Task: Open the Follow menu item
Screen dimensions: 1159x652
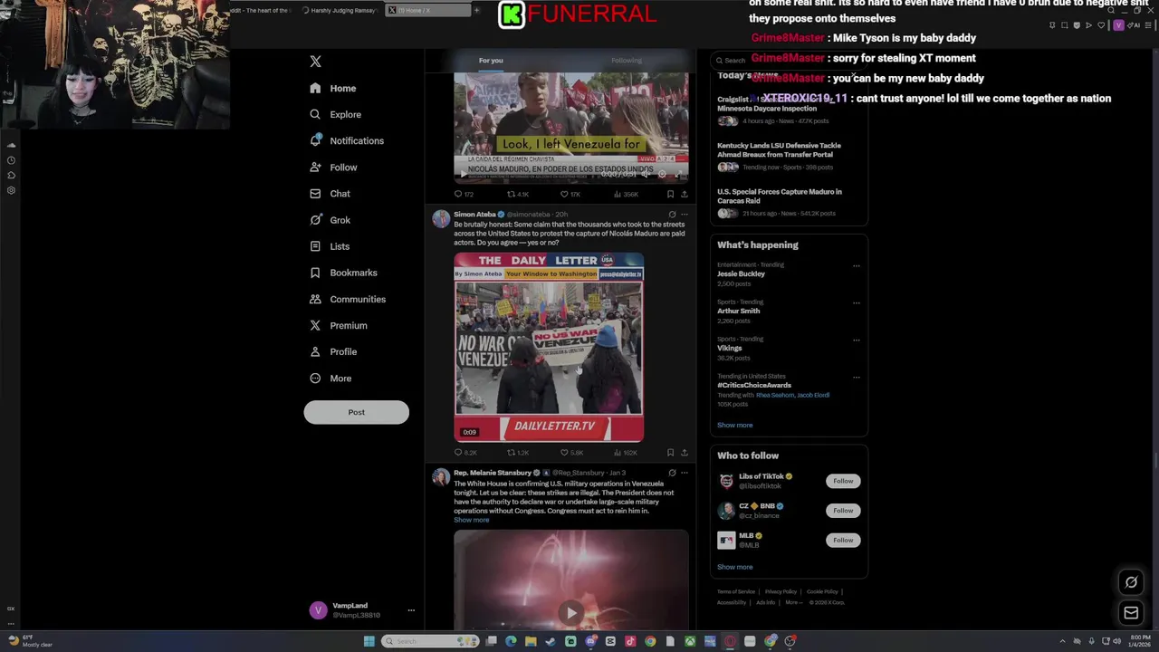Action: [x=332, y=168]
